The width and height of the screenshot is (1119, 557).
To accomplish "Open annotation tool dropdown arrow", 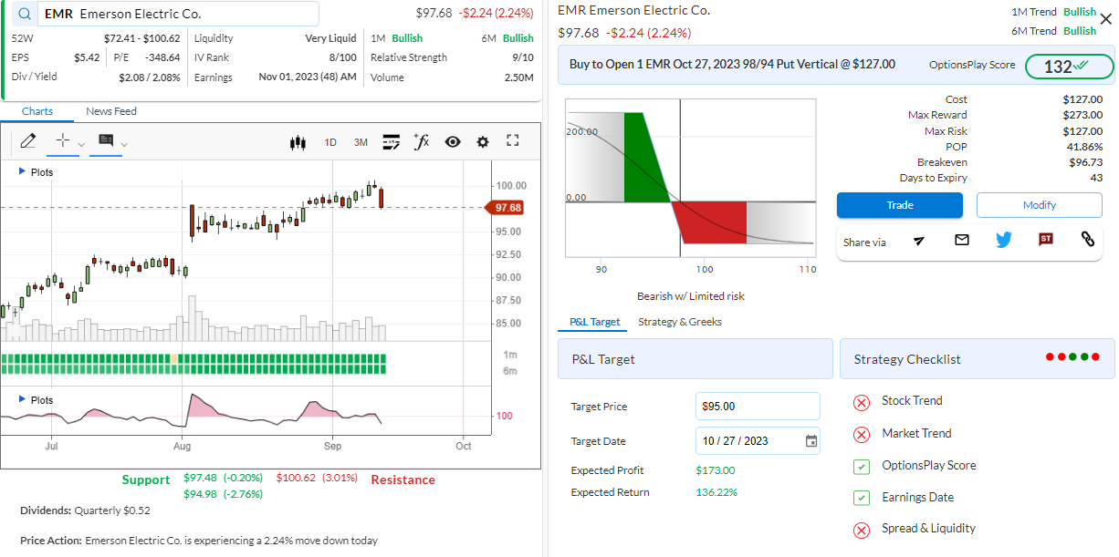I will (x=124, y=144).
